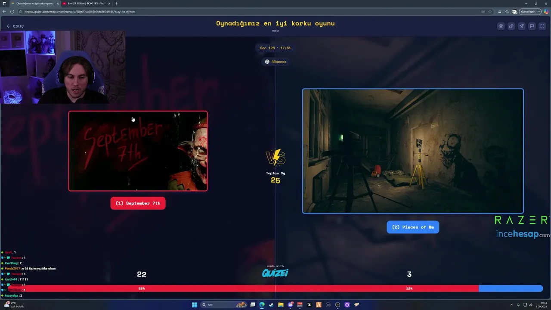Open the taskbar clock and date
The height and width of the screenshot is (310, 551).
coord(542,305)
